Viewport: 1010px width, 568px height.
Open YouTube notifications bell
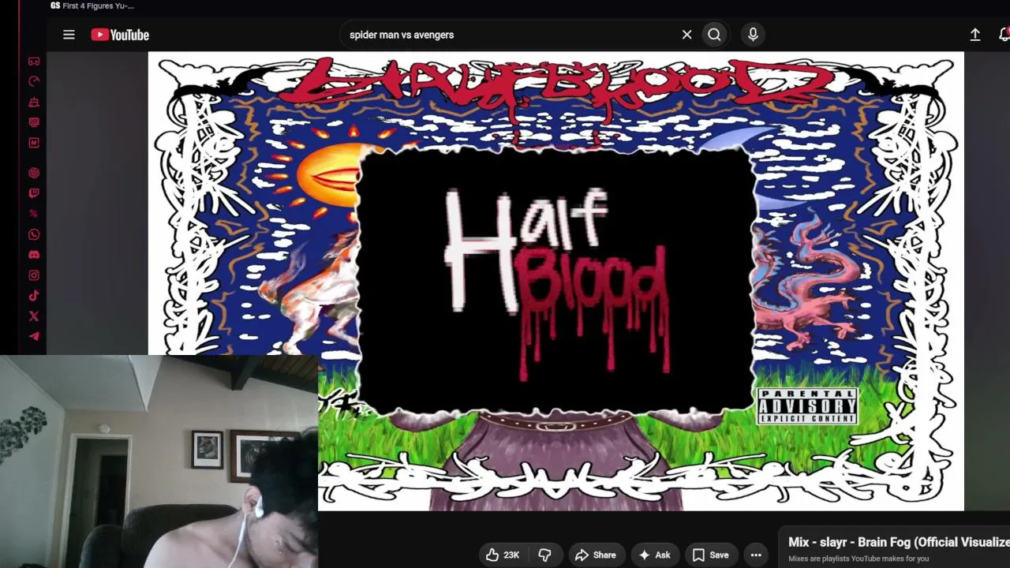[x=1004, y=35]
